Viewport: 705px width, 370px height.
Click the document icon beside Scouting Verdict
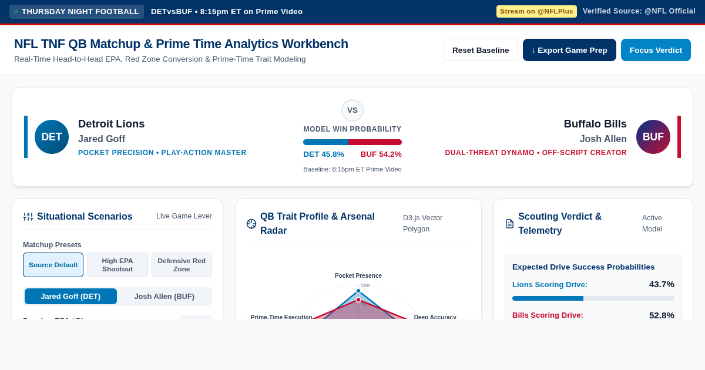509,224
